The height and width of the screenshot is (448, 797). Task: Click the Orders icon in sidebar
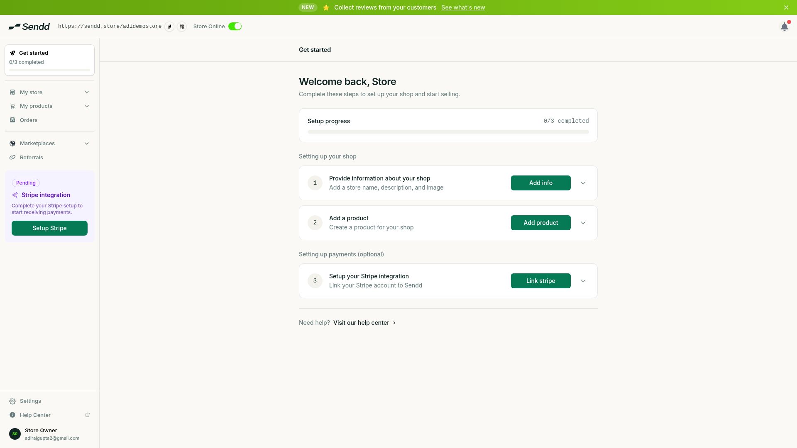12,120
